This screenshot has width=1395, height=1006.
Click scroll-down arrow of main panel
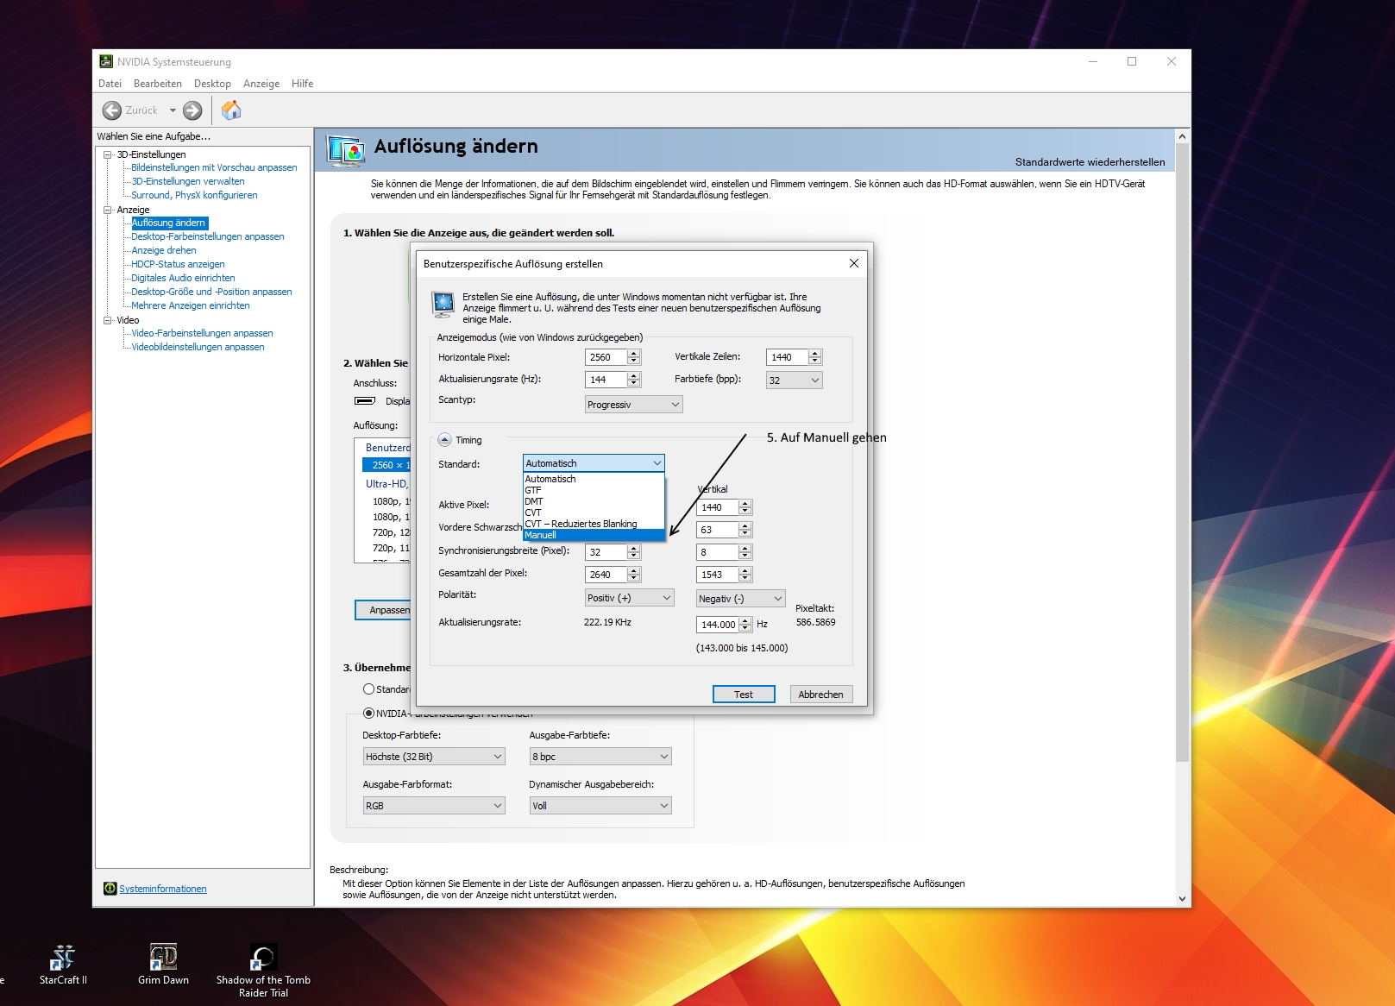coord(1182,898)
